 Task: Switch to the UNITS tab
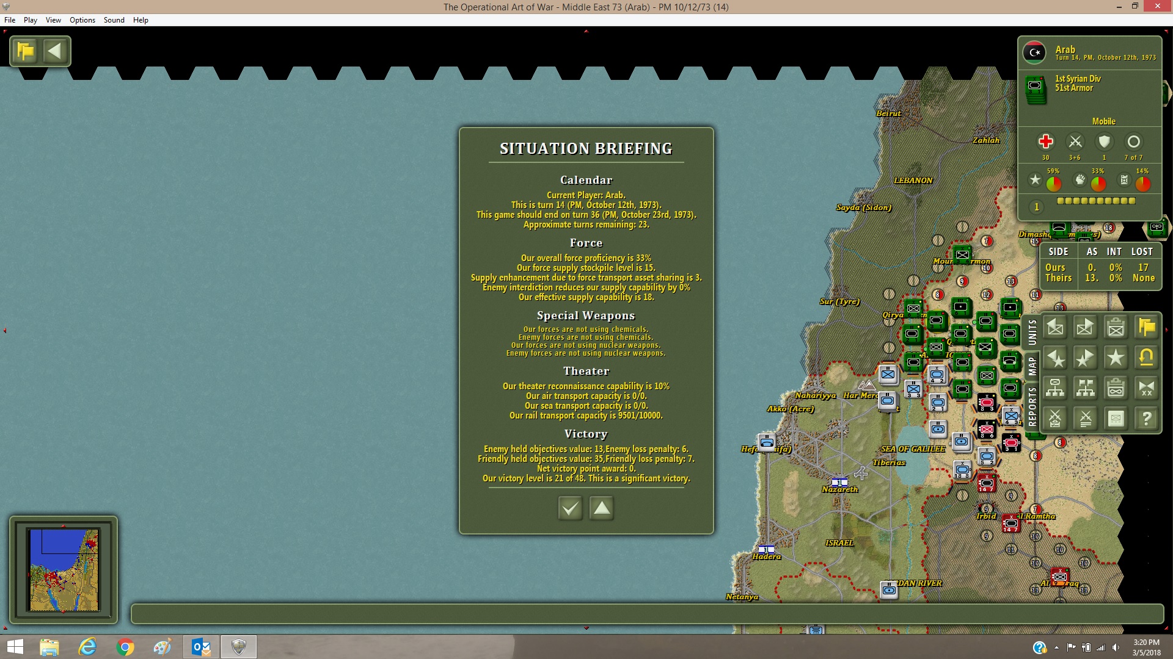1032,333
